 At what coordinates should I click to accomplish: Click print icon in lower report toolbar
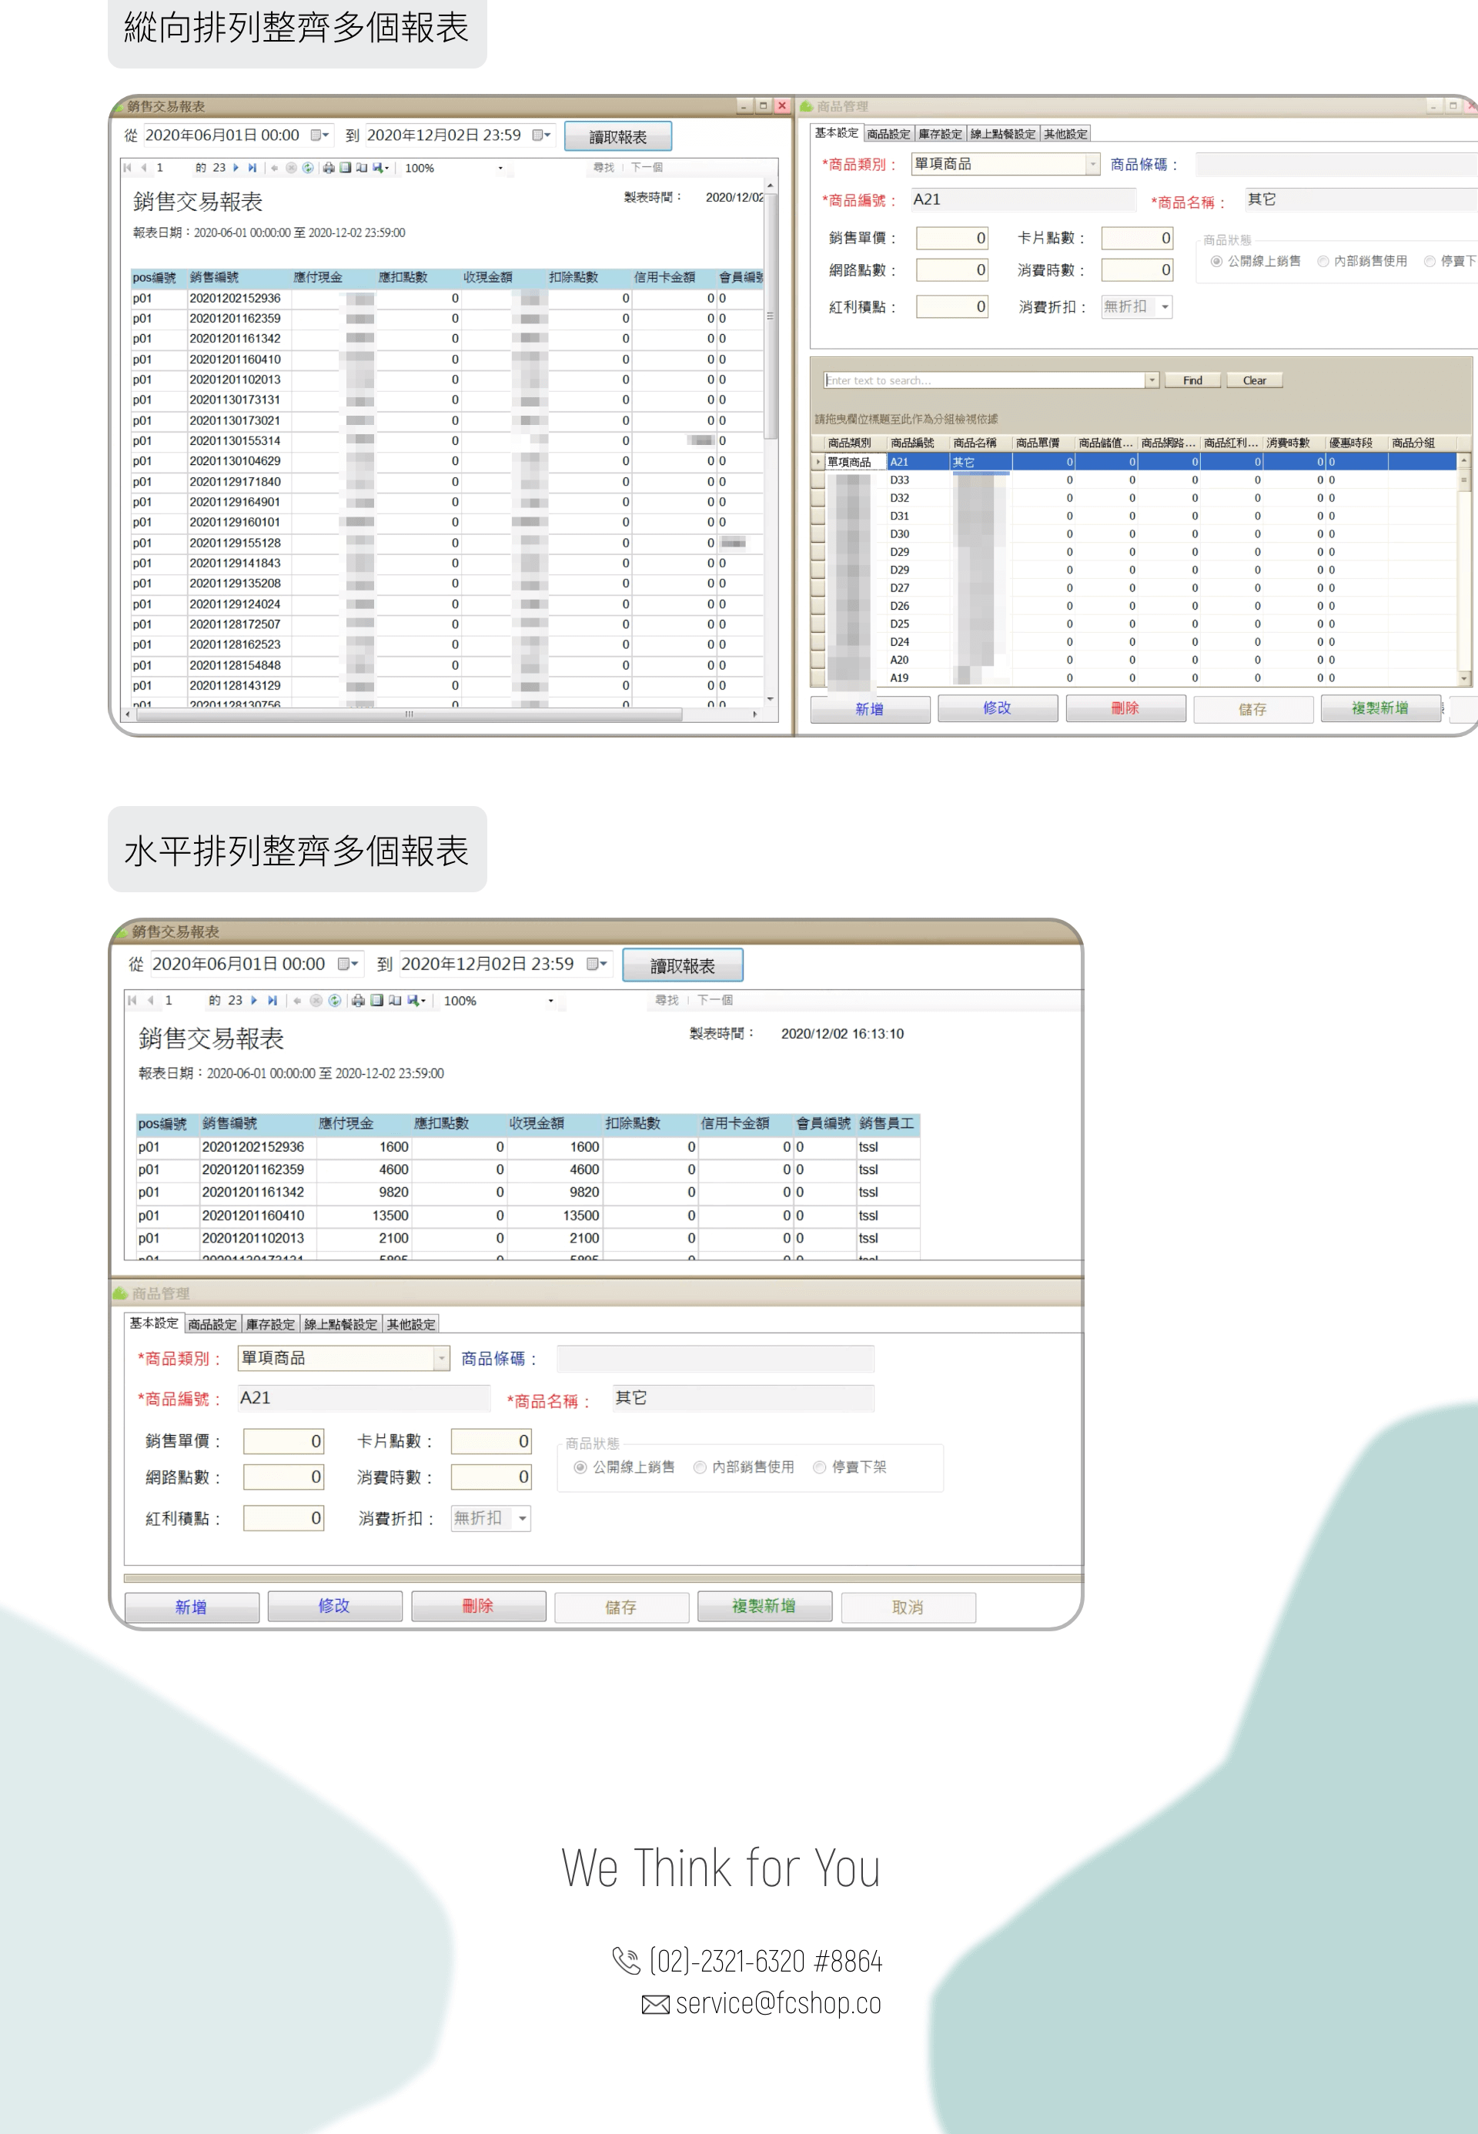click(359, 1000)
